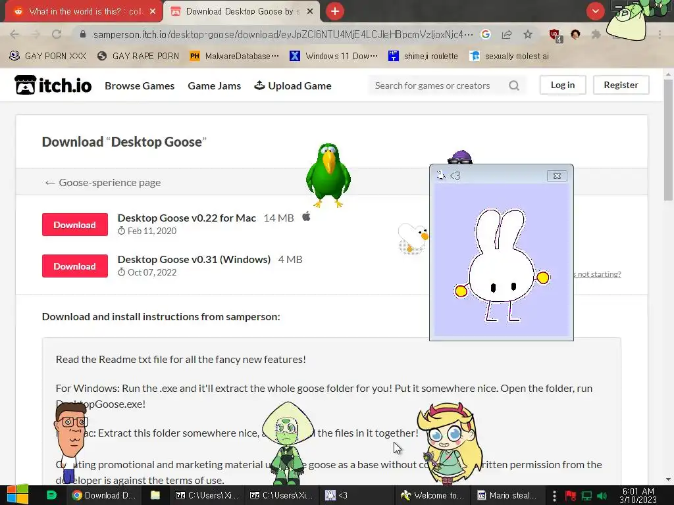Click the browser forward arrow
This screenshot has width=674, height=505.
[x=36, y=34]
